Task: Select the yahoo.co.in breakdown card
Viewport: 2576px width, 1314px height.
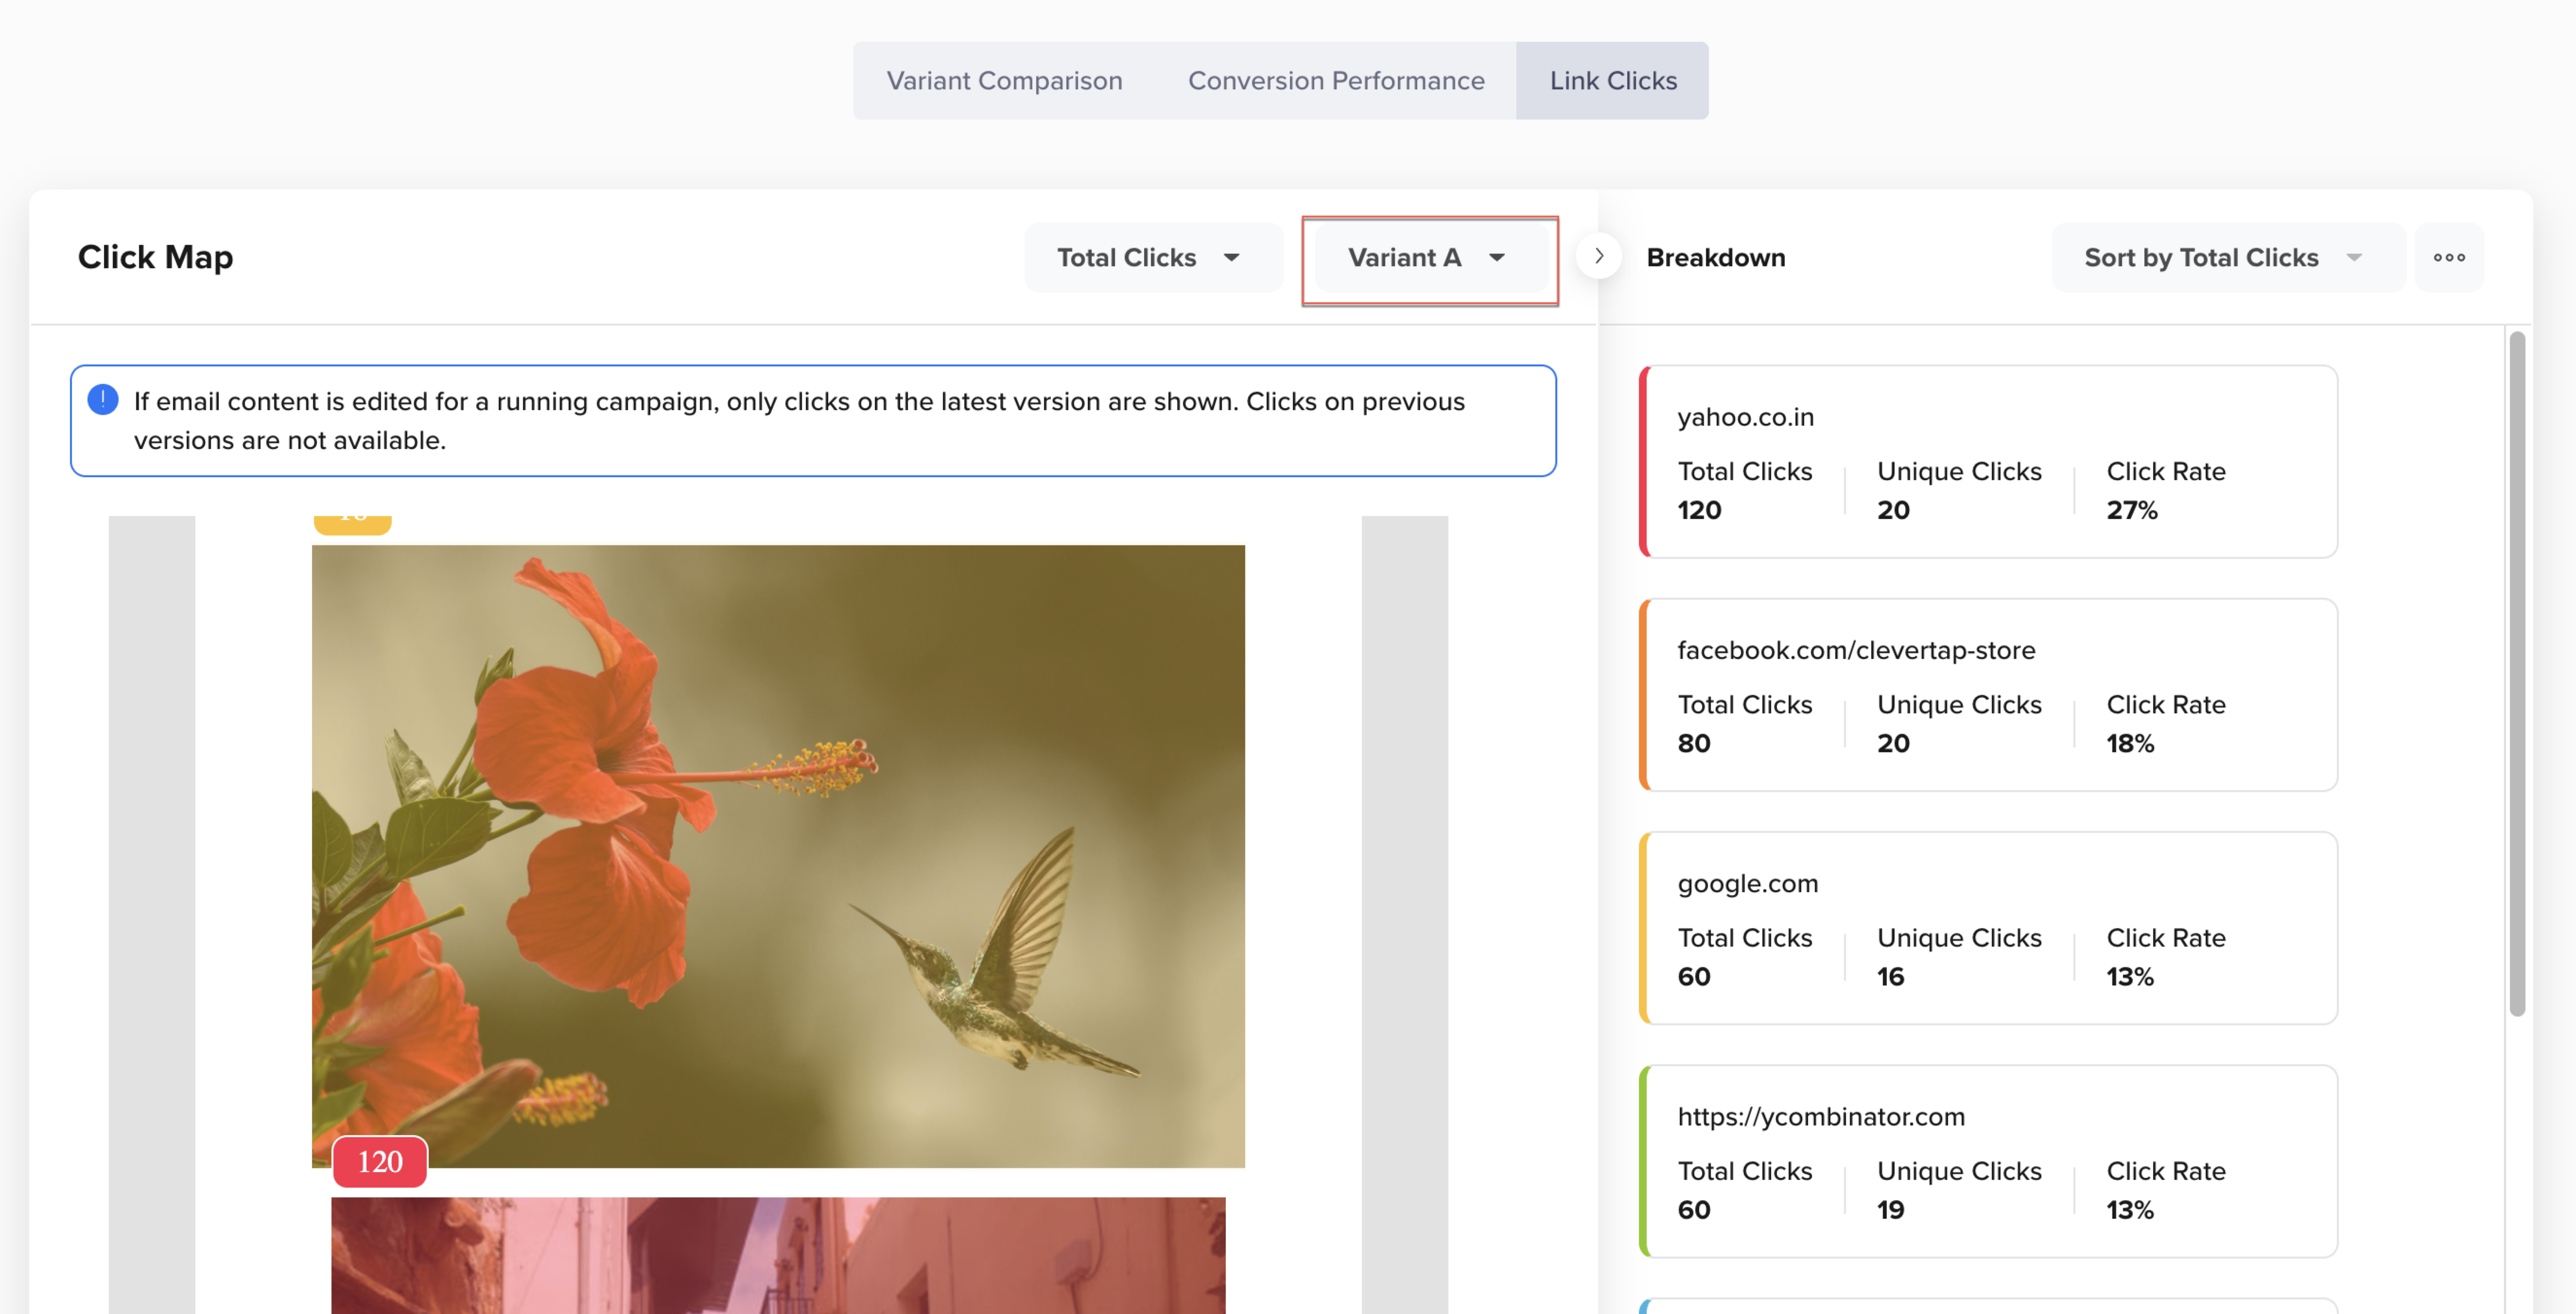Action: (1990, 461)
